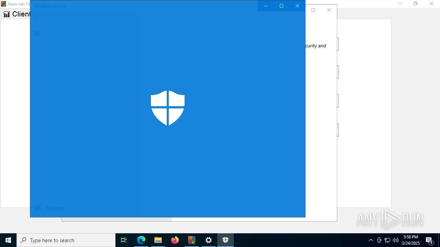Screen dimensions: 440x247
Task: Click the horizontal scrollbar in Settings window
Action: click(x=117, y=219)
